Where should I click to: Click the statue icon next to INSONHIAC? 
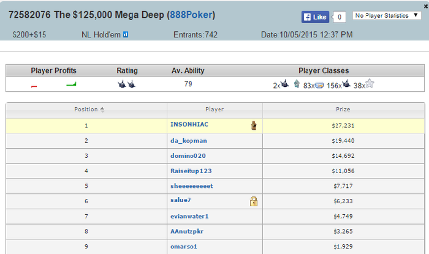tap(252, 125)
